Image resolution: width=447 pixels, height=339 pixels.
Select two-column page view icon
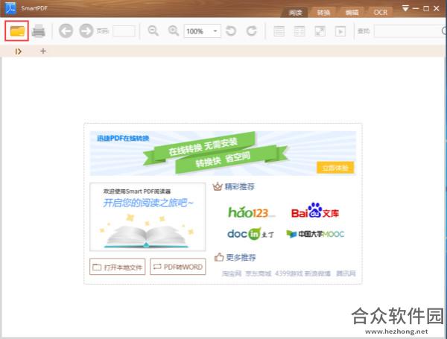pyautogui.click(x=299, y=31)
